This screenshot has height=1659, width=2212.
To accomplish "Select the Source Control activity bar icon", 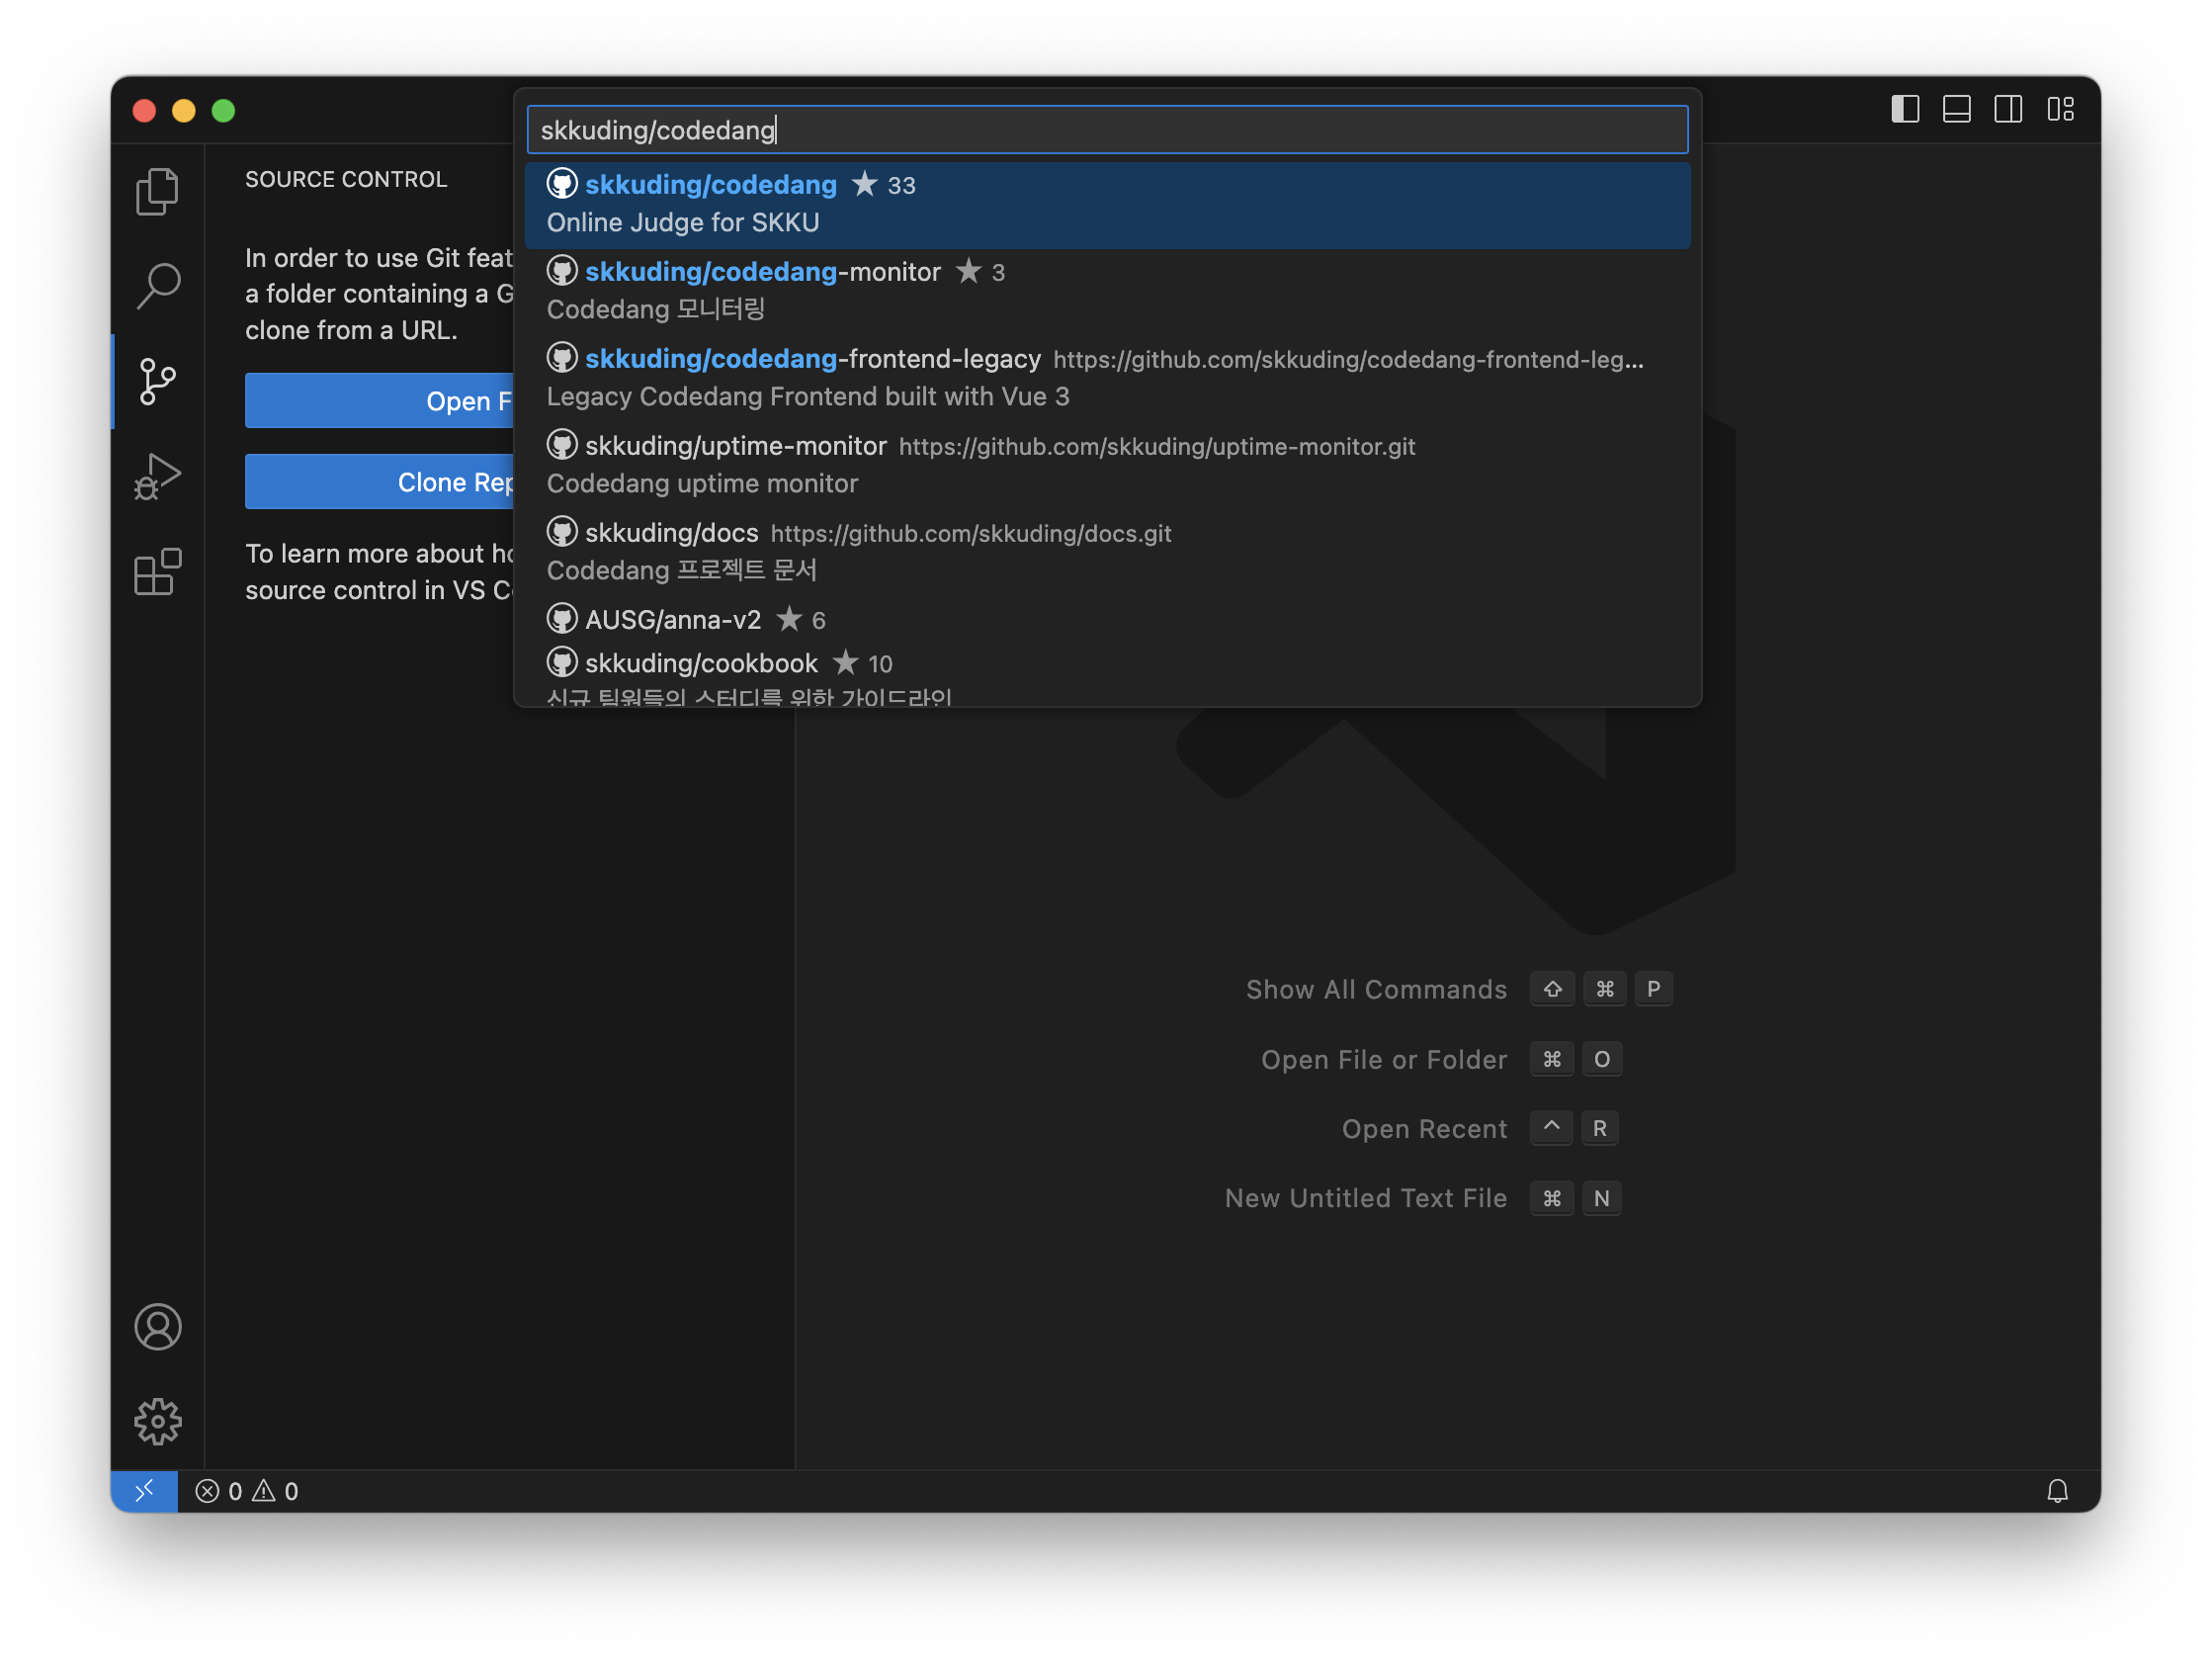I will (x=157, y=381).
